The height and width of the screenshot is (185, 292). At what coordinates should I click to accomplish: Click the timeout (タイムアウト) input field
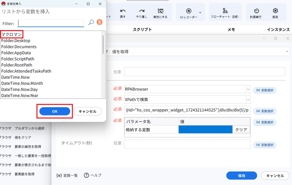(187, 144)
